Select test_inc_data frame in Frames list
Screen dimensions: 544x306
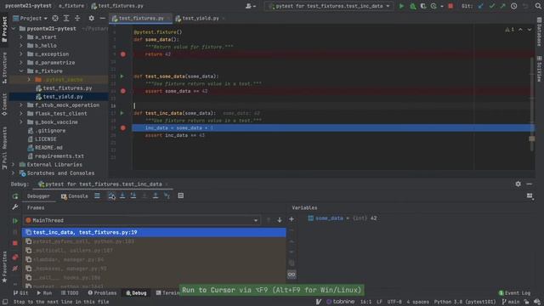pyautogui.click(x=155, y=232)
